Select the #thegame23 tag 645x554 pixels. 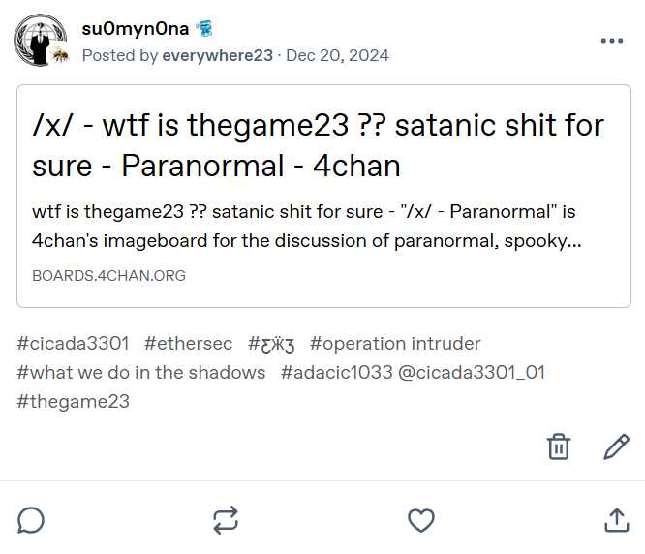[x=73, y=401]
